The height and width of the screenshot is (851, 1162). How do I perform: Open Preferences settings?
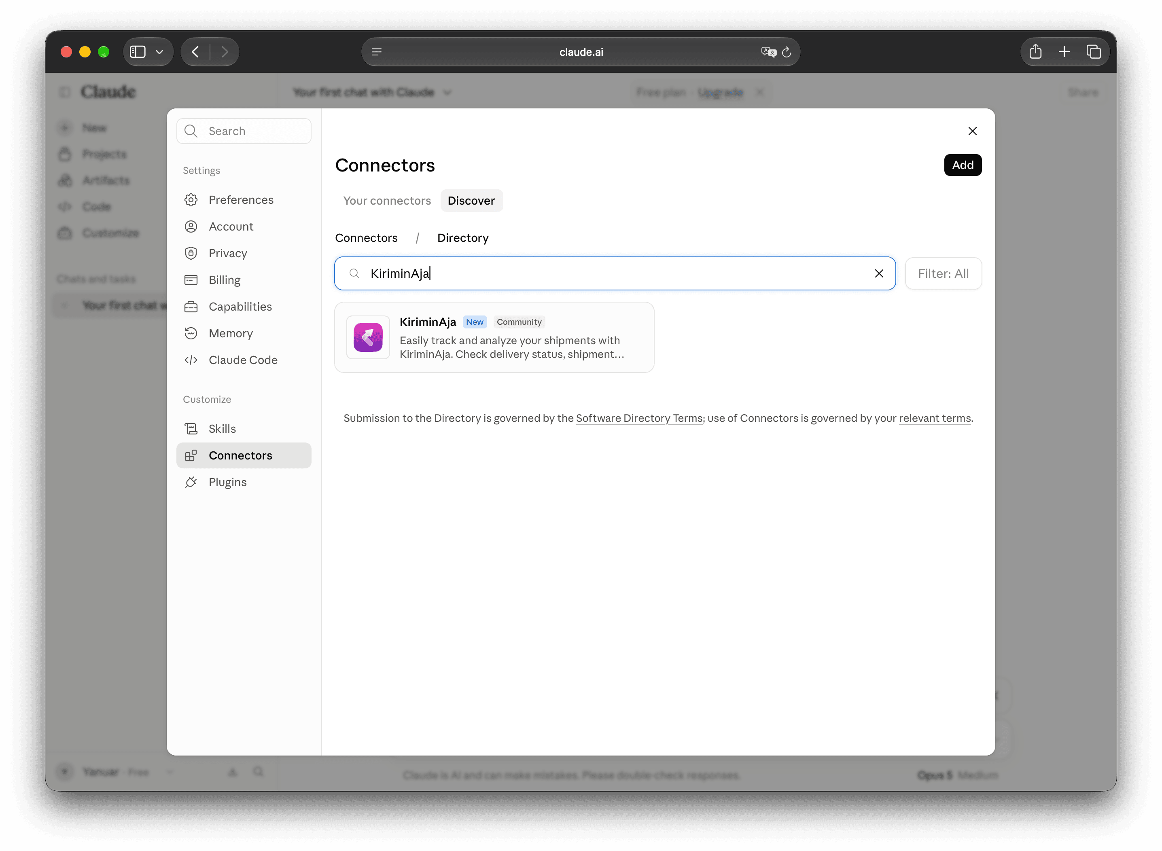coord(244,200)
